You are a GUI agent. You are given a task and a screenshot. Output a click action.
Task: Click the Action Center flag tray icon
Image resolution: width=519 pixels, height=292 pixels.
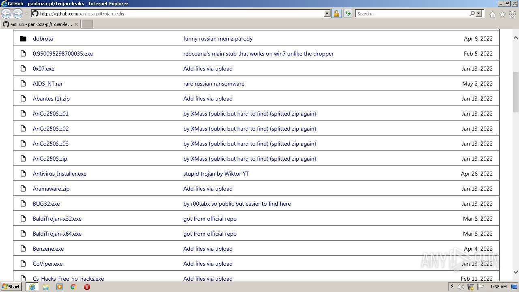click(x=480, y=287)
